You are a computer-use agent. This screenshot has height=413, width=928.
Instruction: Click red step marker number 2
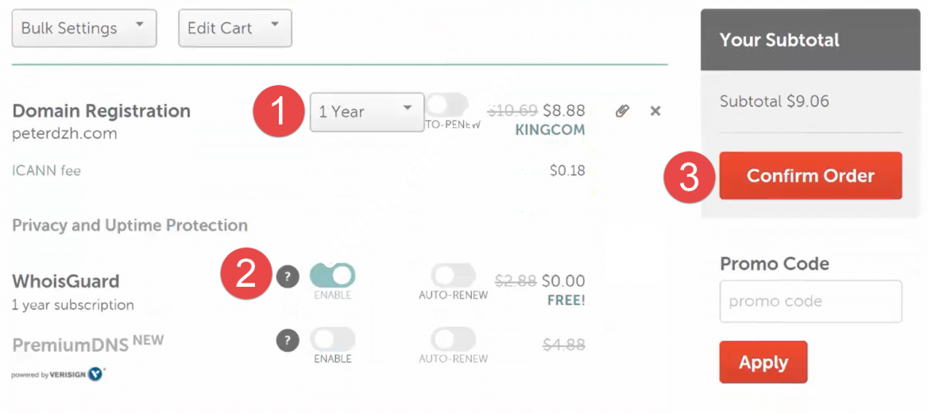pyautogui.click(x=246, y=274)
